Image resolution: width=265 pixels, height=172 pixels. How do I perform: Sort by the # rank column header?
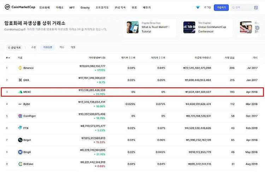[x=8, y=58]
